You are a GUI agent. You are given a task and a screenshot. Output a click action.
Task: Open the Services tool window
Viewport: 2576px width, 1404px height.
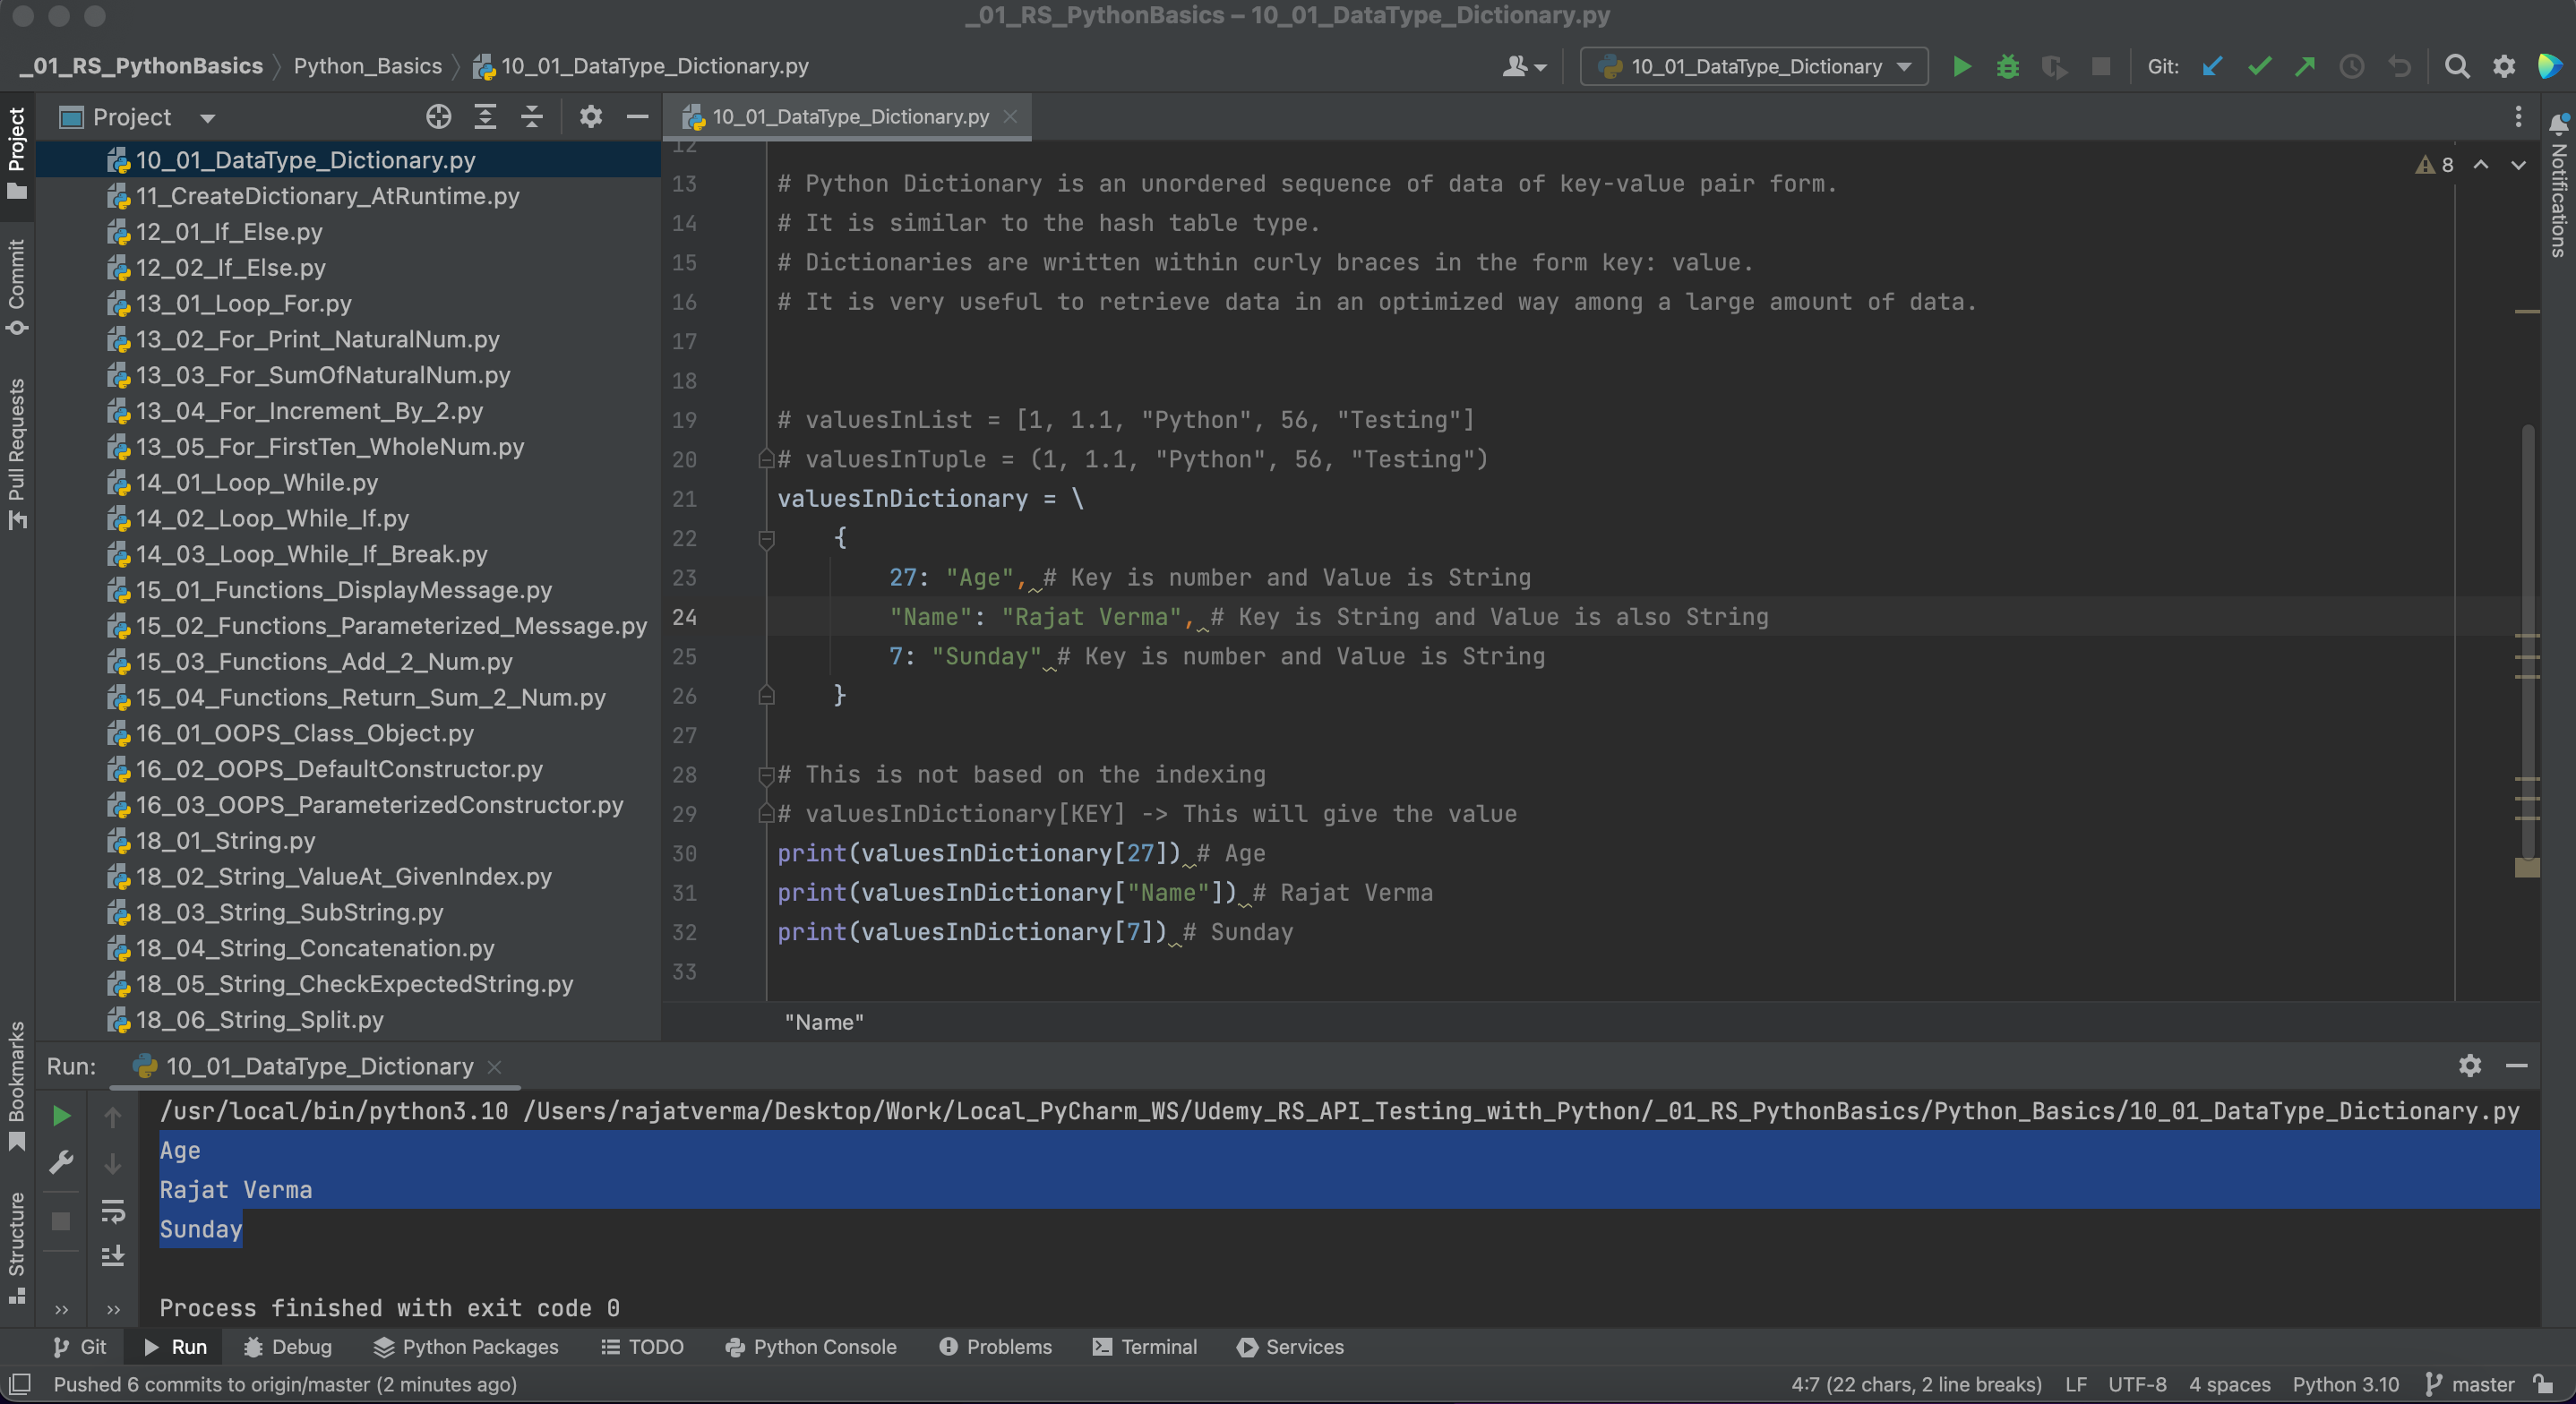click(x=1291, y=1347)
